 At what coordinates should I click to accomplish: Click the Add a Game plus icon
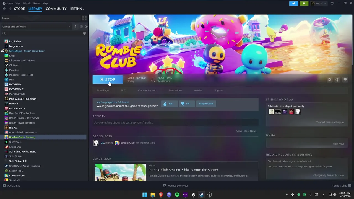coord(4,186)
